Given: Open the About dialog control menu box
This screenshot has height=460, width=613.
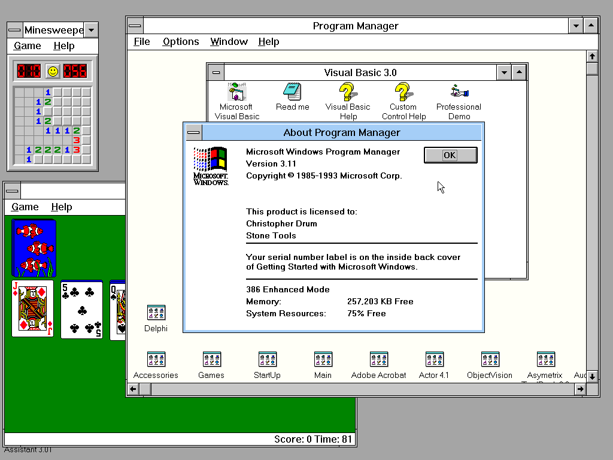Looking at the screenshot, I should coord(193,132).
